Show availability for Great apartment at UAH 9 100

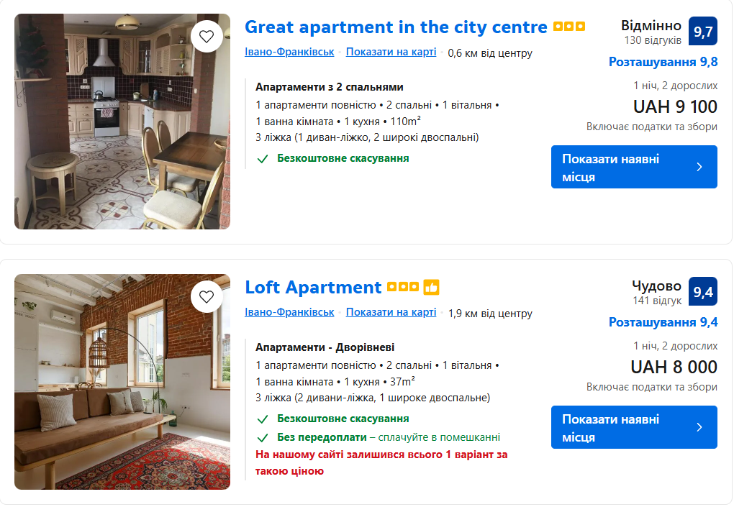[634, 168]
